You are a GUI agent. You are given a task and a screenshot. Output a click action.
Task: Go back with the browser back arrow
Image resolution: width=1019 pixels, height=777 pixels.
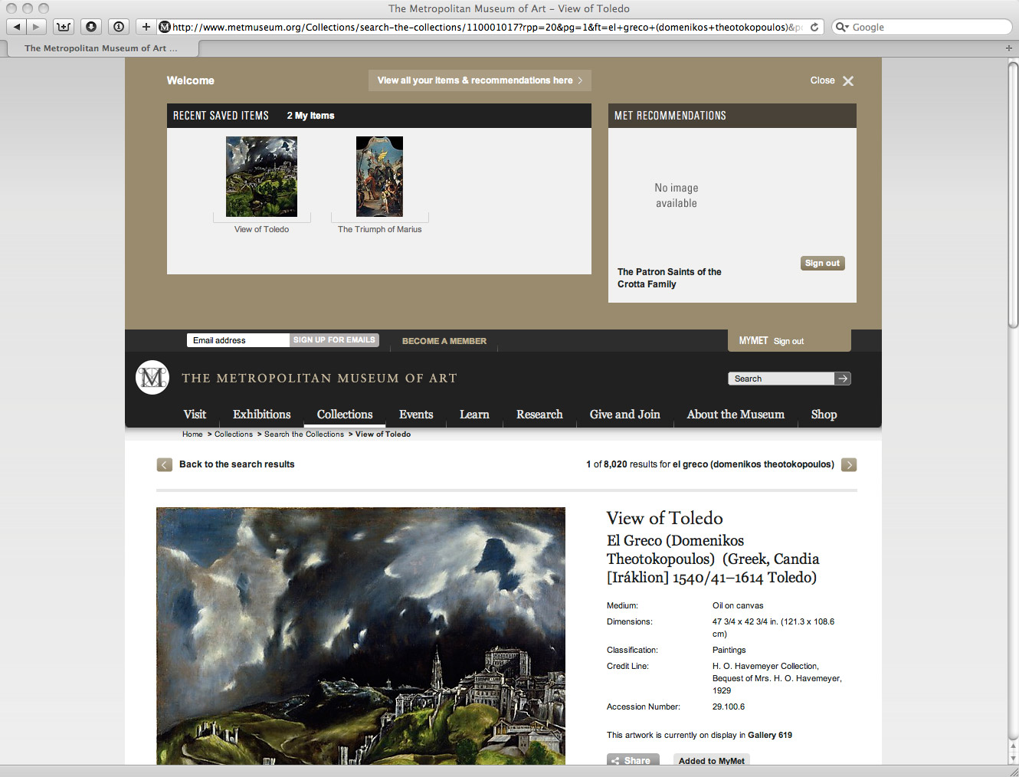17,27
